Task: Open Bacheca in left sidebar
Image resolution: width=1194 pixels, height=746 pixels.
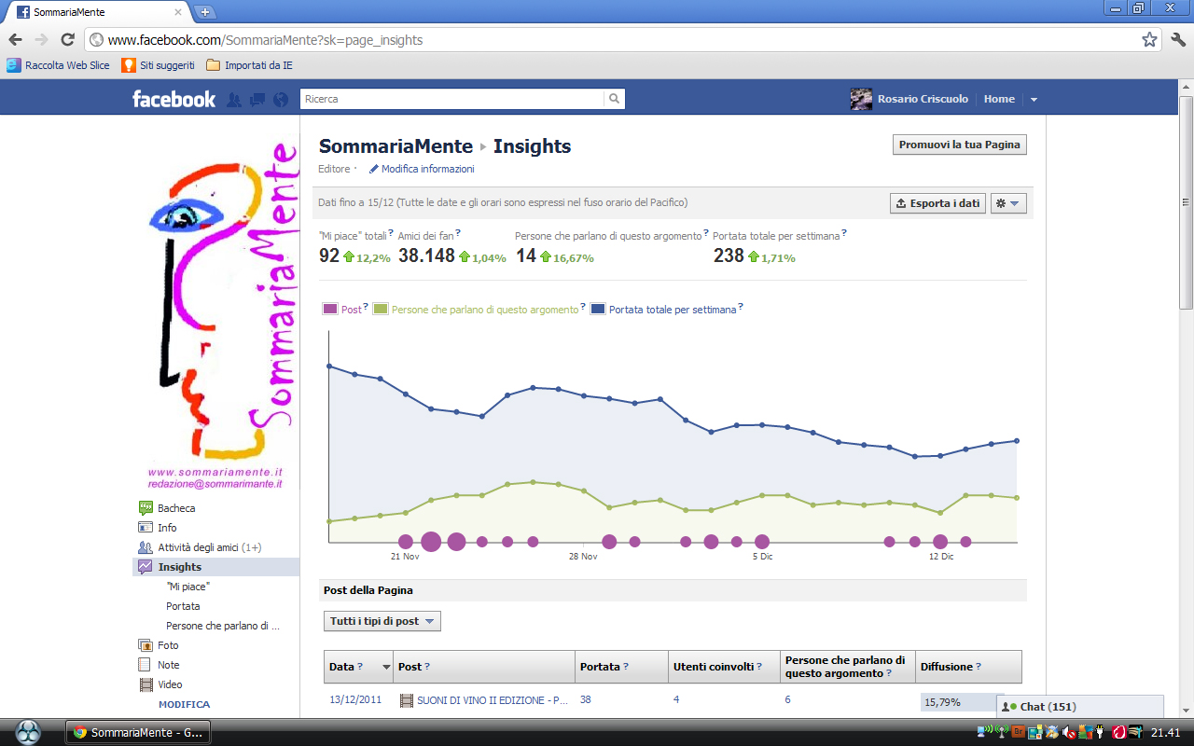Action: point(176,508)
